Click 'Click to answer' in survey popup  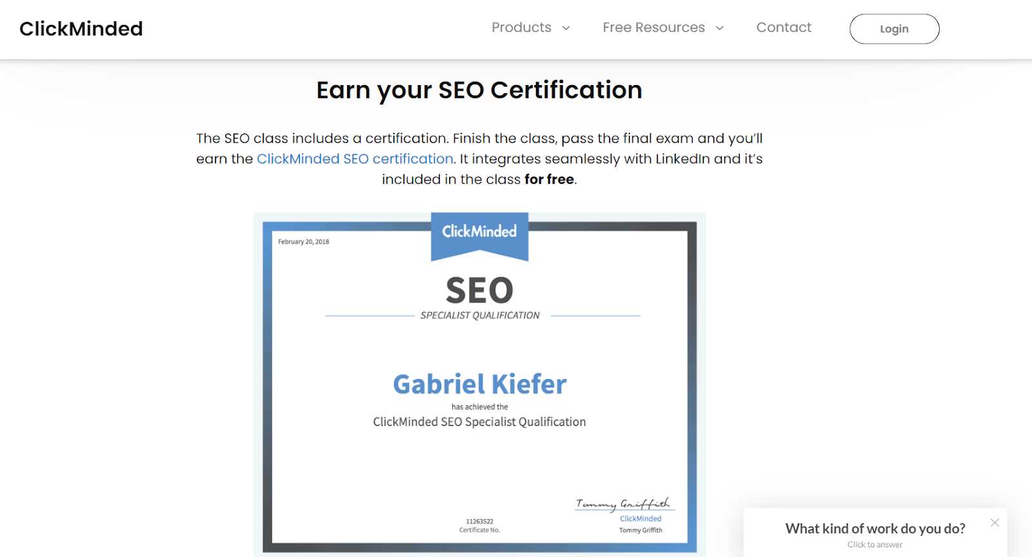(875, 545)
